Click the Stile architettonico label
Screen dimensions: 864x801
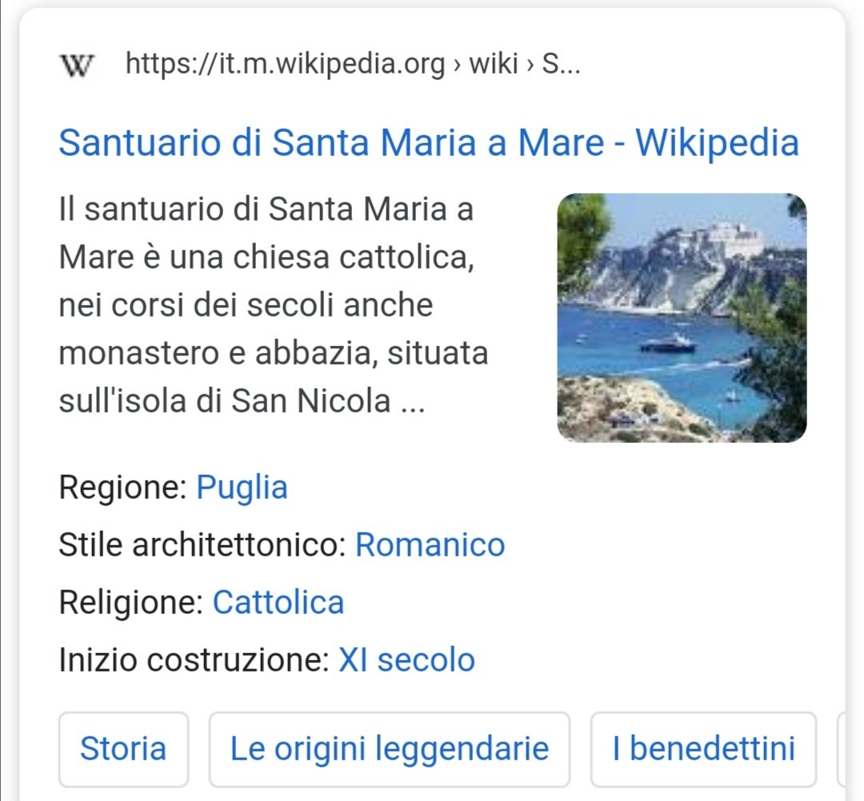[202, 544]
